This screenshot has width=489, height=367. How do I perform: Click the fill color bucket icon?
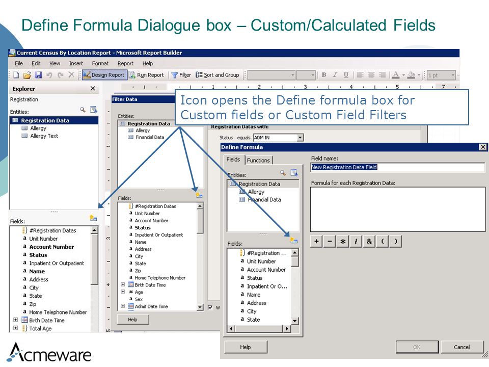tap(412, 75)
